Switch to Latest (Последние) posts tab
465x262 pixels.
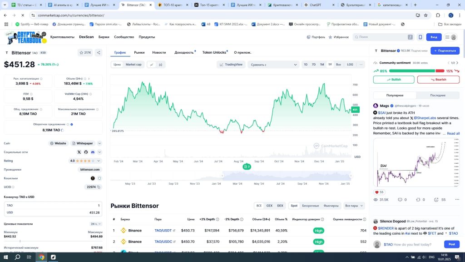(x=438, y=96)
